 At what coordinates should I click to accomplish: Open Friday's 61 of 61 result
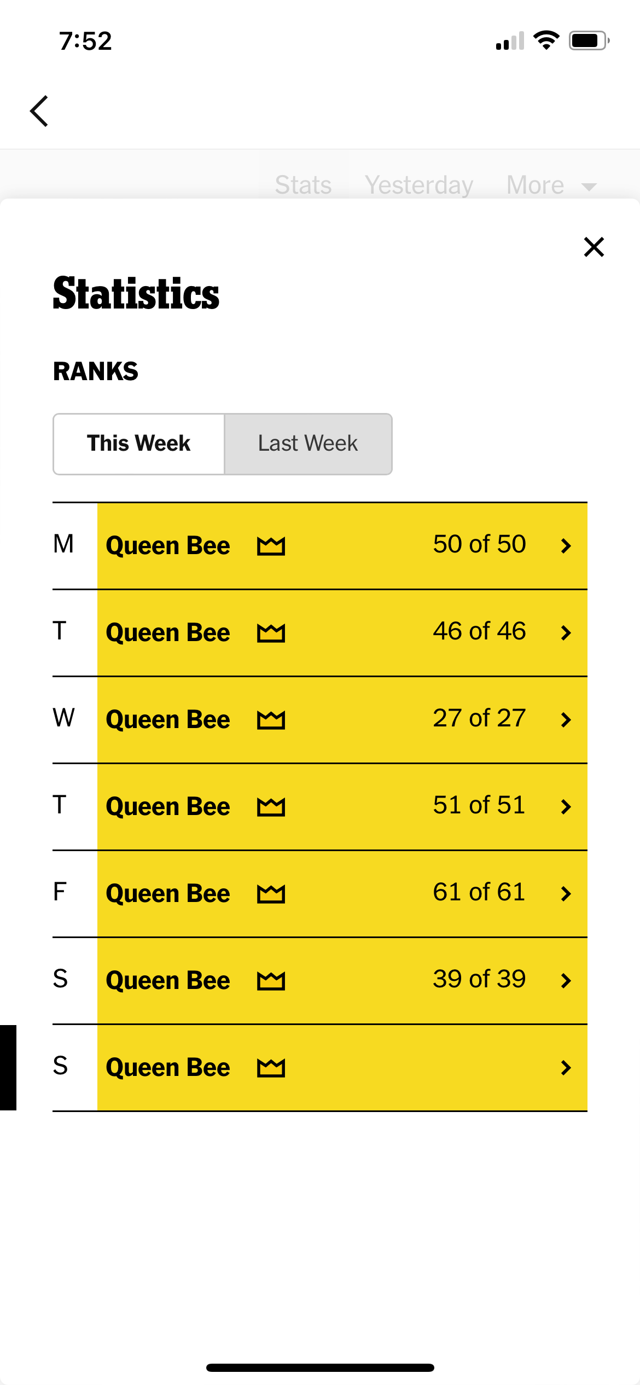[342, 894]
